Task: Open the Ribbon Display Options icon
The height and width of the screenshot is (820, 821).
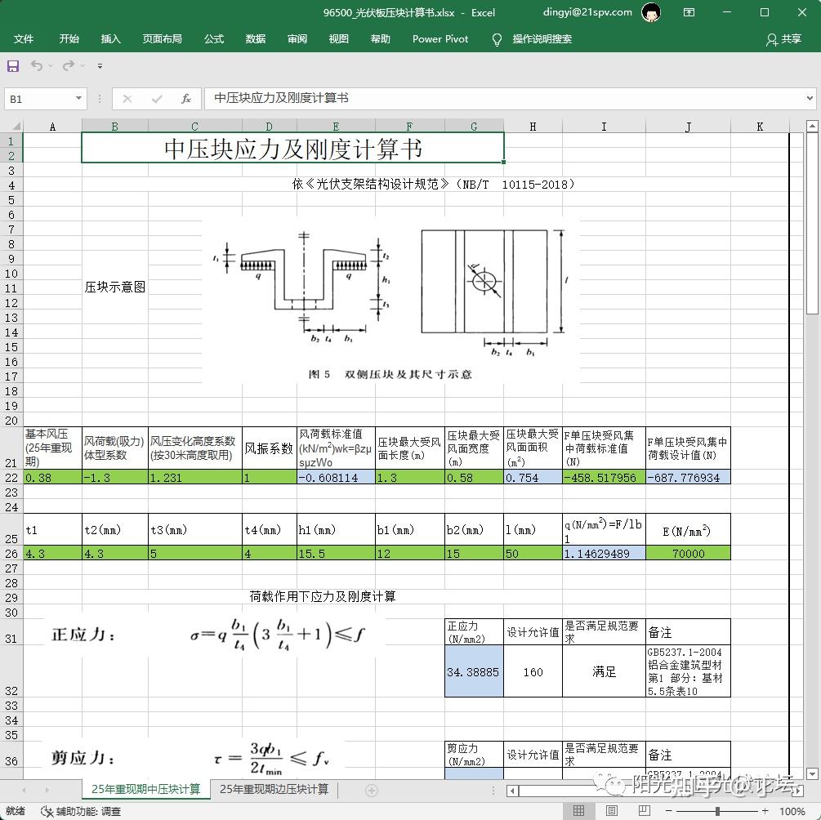Action: (689, 13)
